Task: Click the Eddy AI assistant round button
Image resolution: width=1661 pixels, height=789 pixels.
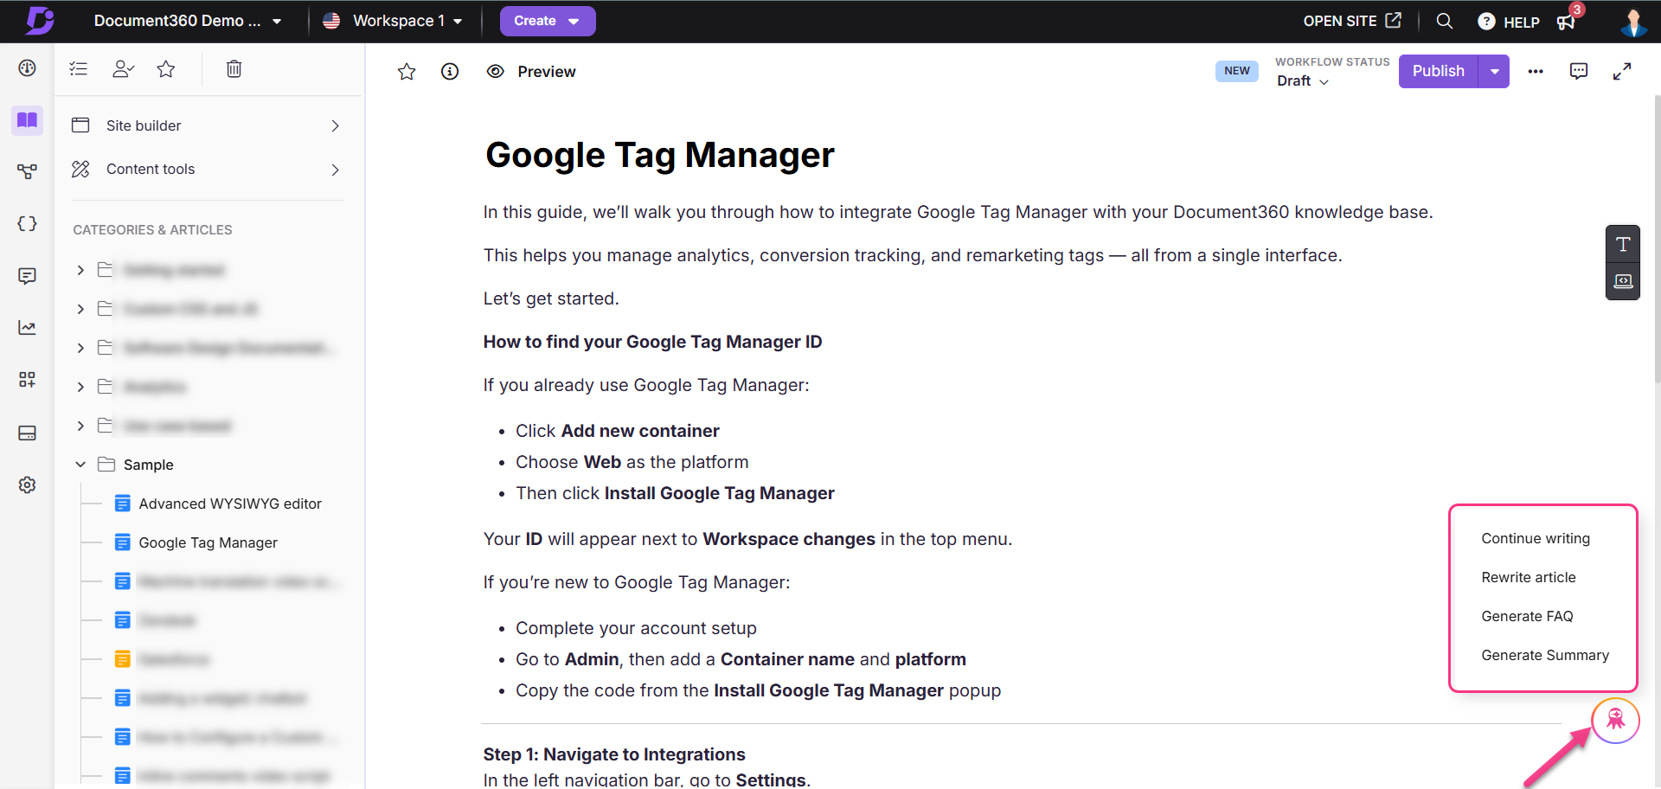Action: pyautogui.click(x=1615, y=720)
